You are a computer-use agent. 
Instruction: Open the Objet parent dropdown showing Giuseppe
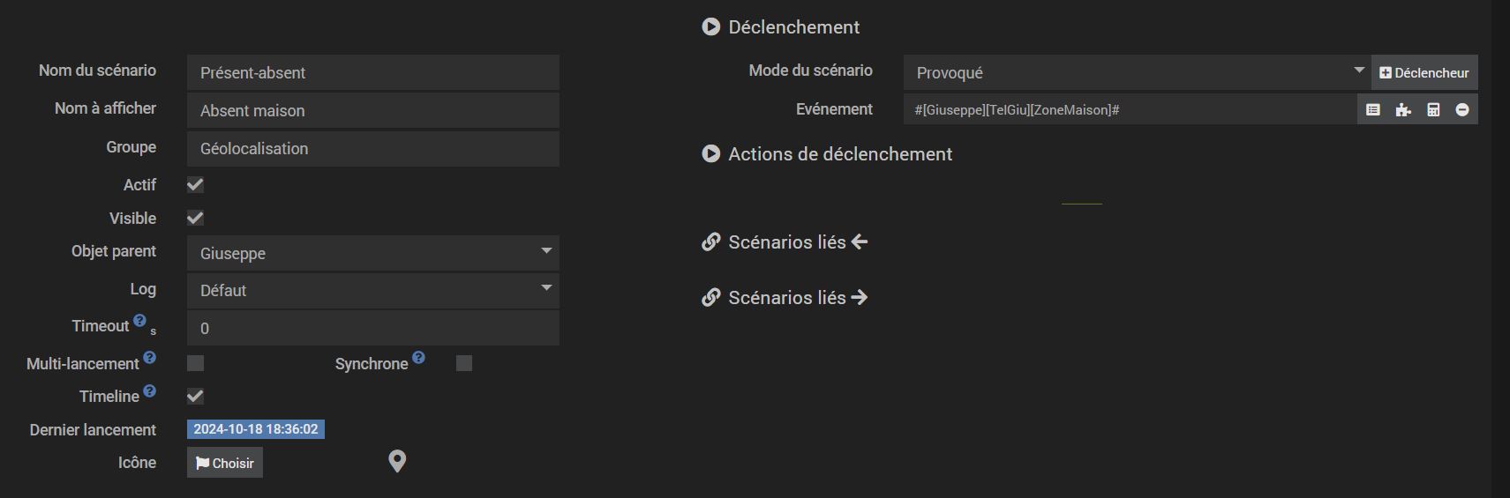(x=373, y=253)
